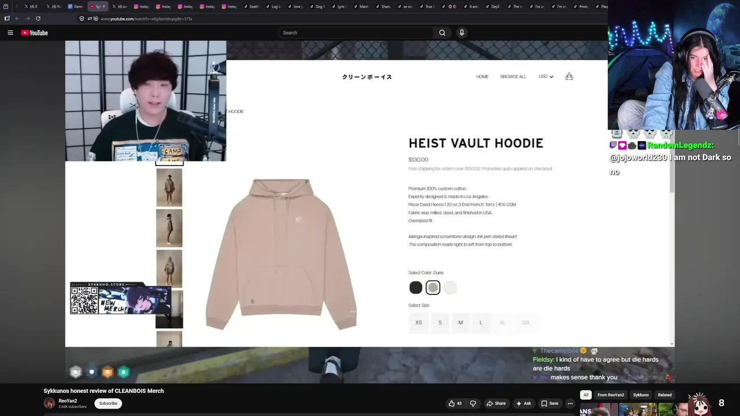Select the white color swatch
The width and height of the screenshot is (740, 416).
(450, 288)
